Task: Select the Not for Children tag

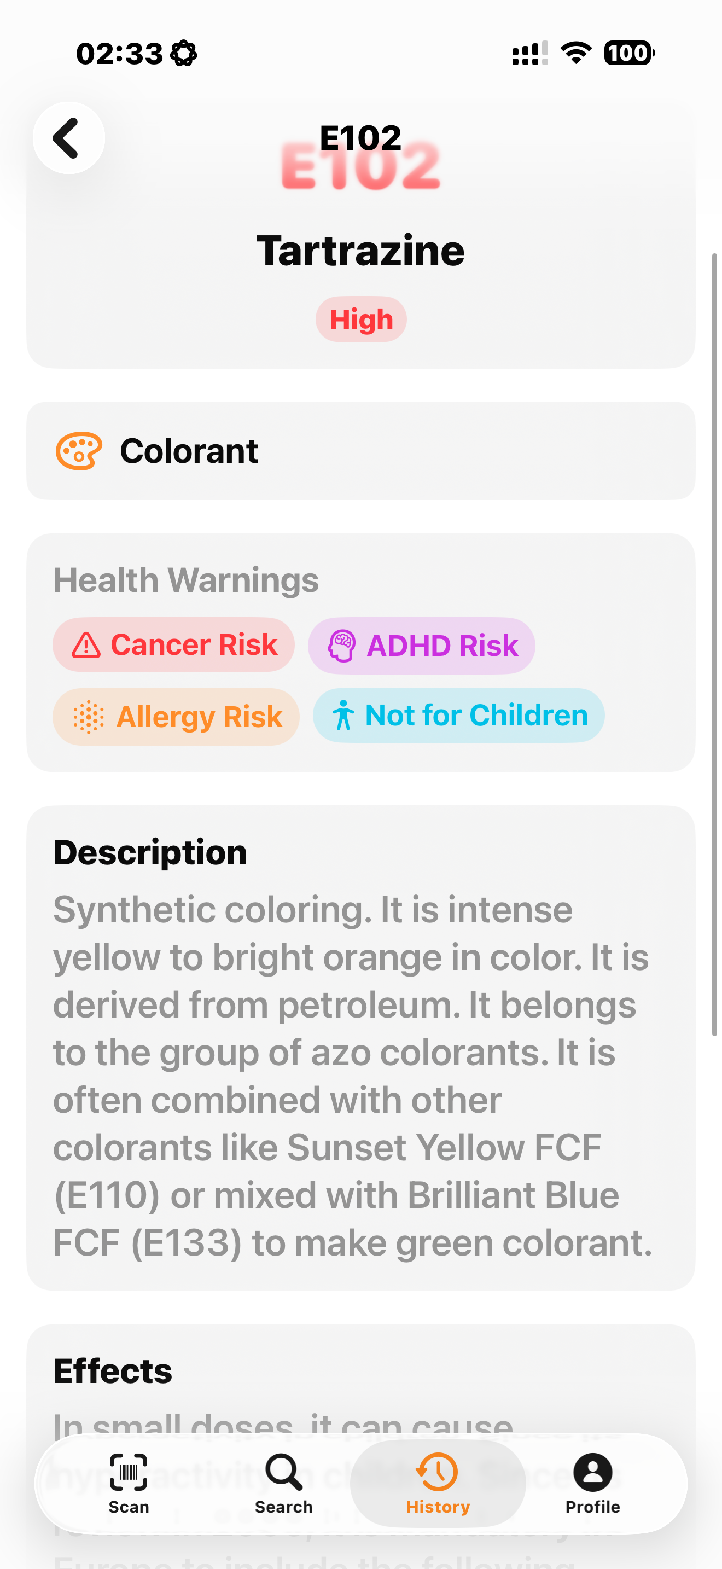Action: pos(458,715)
